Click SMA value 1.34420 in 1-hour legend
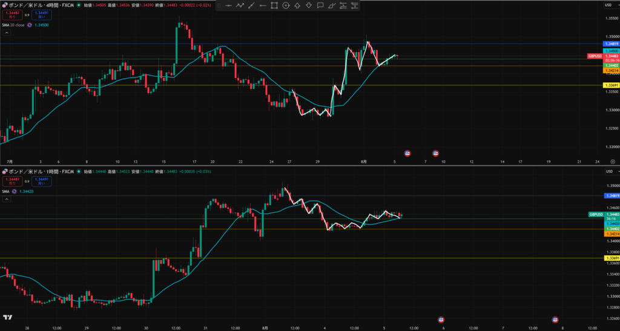Screen dimensions: 620x331 pos(26,191)
